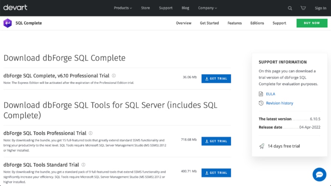Get trial of SQL Tools Professional

click(216, 141)
